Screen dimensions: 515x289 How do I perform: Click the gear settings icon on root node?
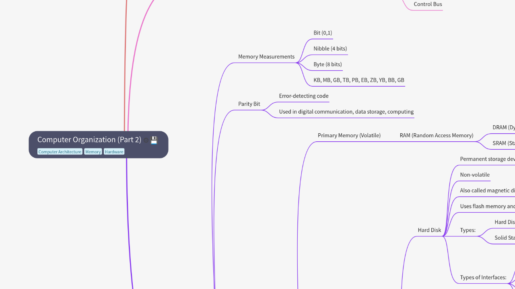(x=146, y=140)
